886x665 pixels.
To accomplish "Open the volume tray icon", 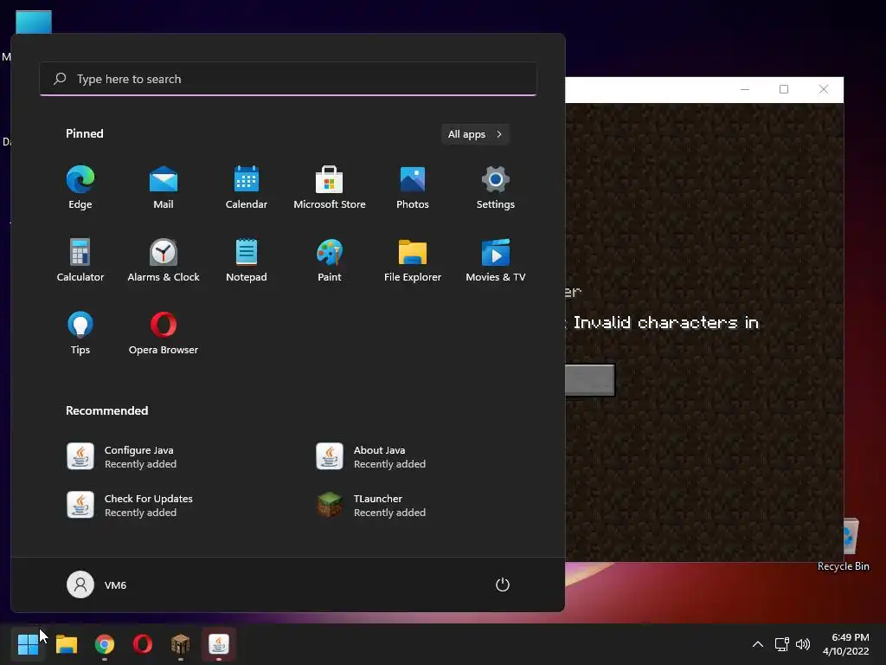I will 803,644.
